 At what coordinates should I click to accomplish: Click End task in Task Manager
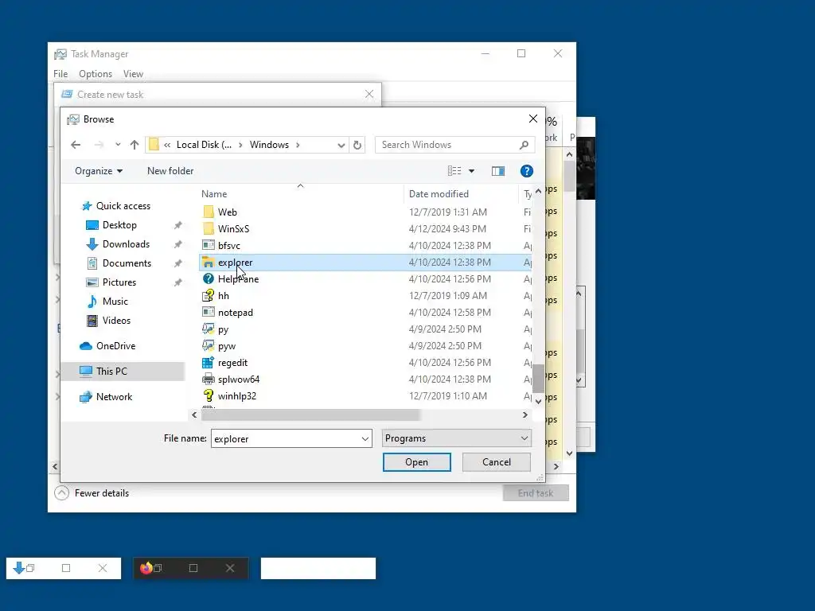(x=536, y=493)
